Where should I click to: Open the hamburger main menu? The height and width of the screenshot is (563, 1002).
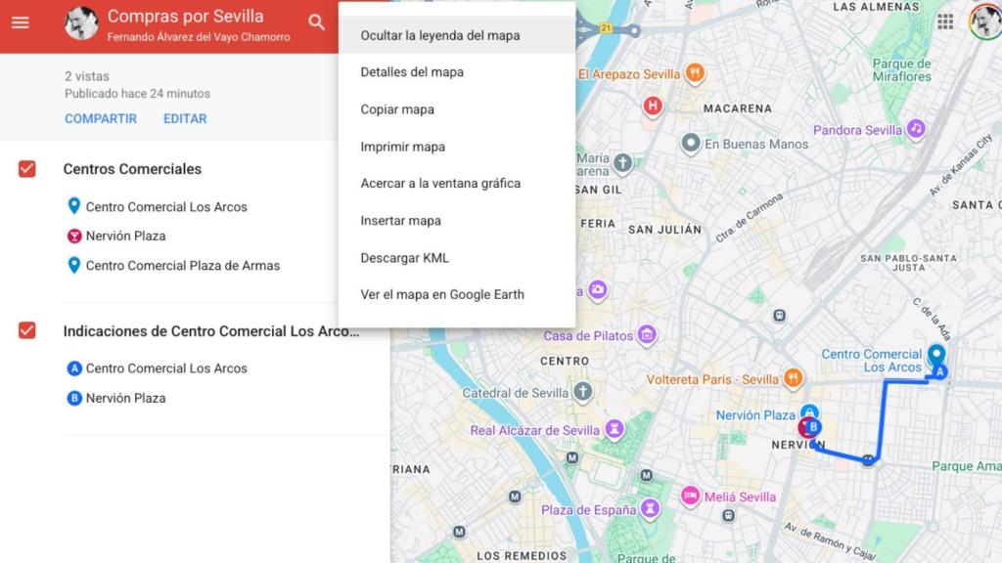[x=21, y=22]
